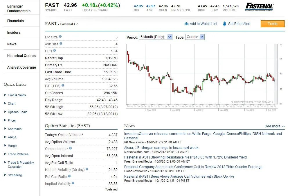Click Avg Volume value 1,934,023
Screen dimensions: 290x196
tap(109, 79)
